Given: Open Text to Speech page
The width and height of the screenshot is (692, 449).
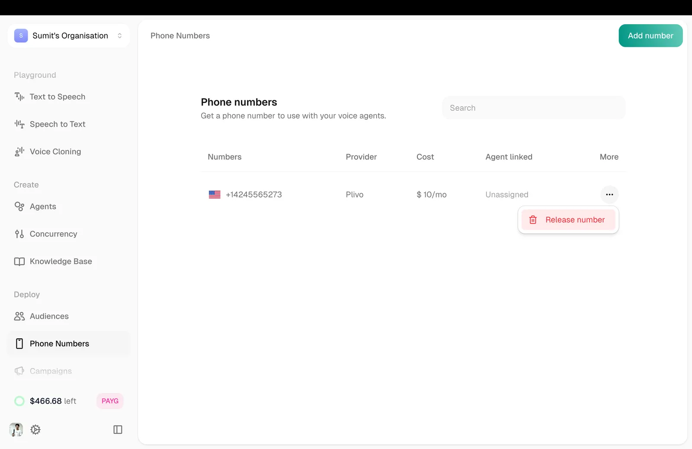Looking at the screenshot, I should pos(58,97).
